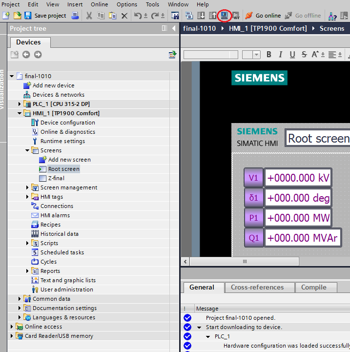Viewport: 350px width, 352px height.
Task: Toggle Strikethrough text formatting
Action: [x=304, y=54]
